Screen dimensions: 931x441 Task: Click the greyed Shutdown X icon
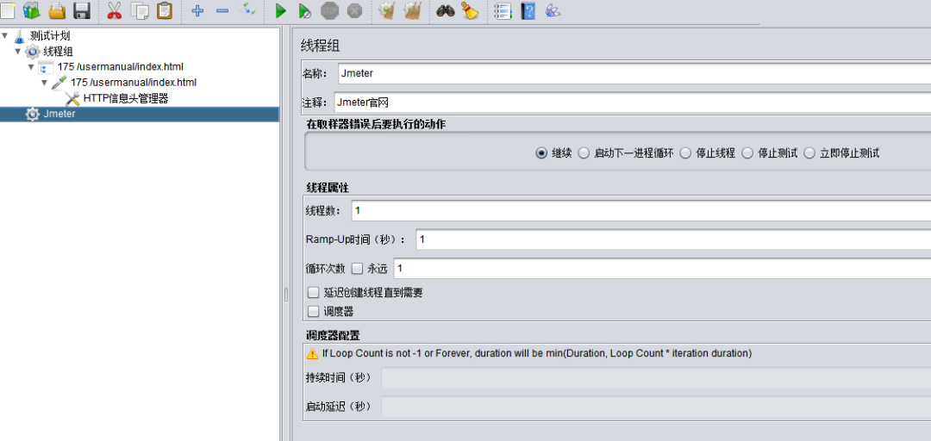point(354,10)
